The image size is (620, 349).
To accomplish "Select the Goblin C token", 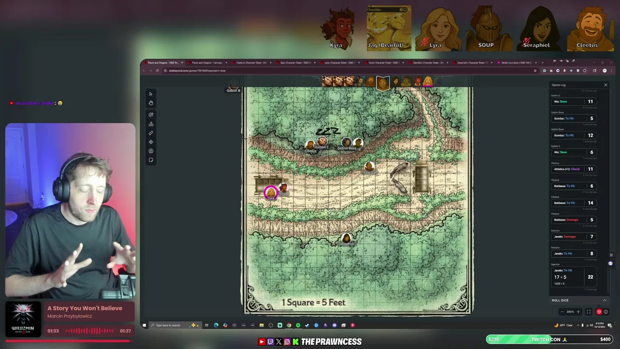I will click(x=322, y=142).
